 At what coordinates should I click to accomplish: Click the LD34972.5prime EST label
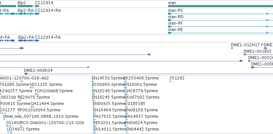(23, 129)
